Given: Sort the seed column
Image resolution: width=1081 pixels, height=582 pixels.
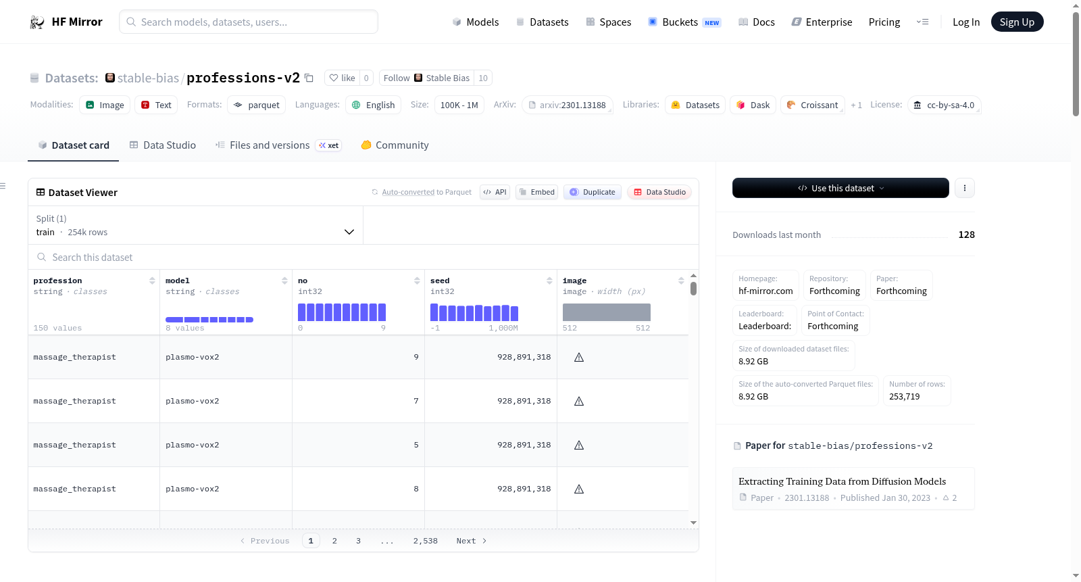Looking at the screenshot, I should pyautogui.click(x=549, y=281).
